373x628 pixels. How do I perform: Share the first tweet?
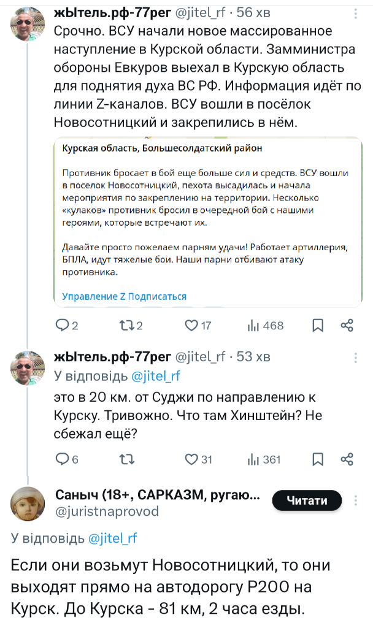pos(347,325)
